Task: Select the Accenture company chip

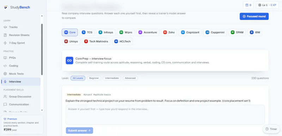Action: (x=148, y=32)
